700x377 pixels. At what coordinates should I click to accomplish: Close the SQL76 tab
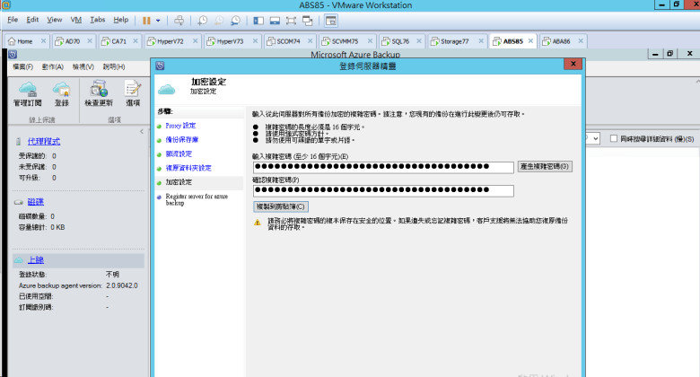point(420,41)
